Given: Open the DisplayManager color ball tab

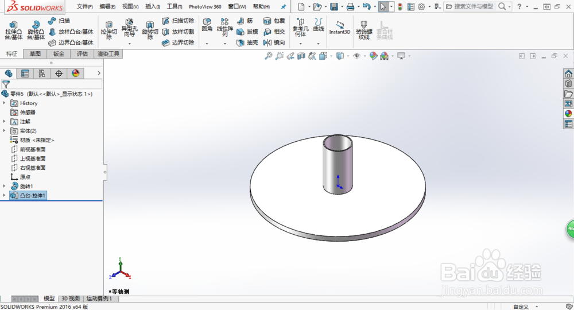Looking at the screenshot, I should point(75,73).
